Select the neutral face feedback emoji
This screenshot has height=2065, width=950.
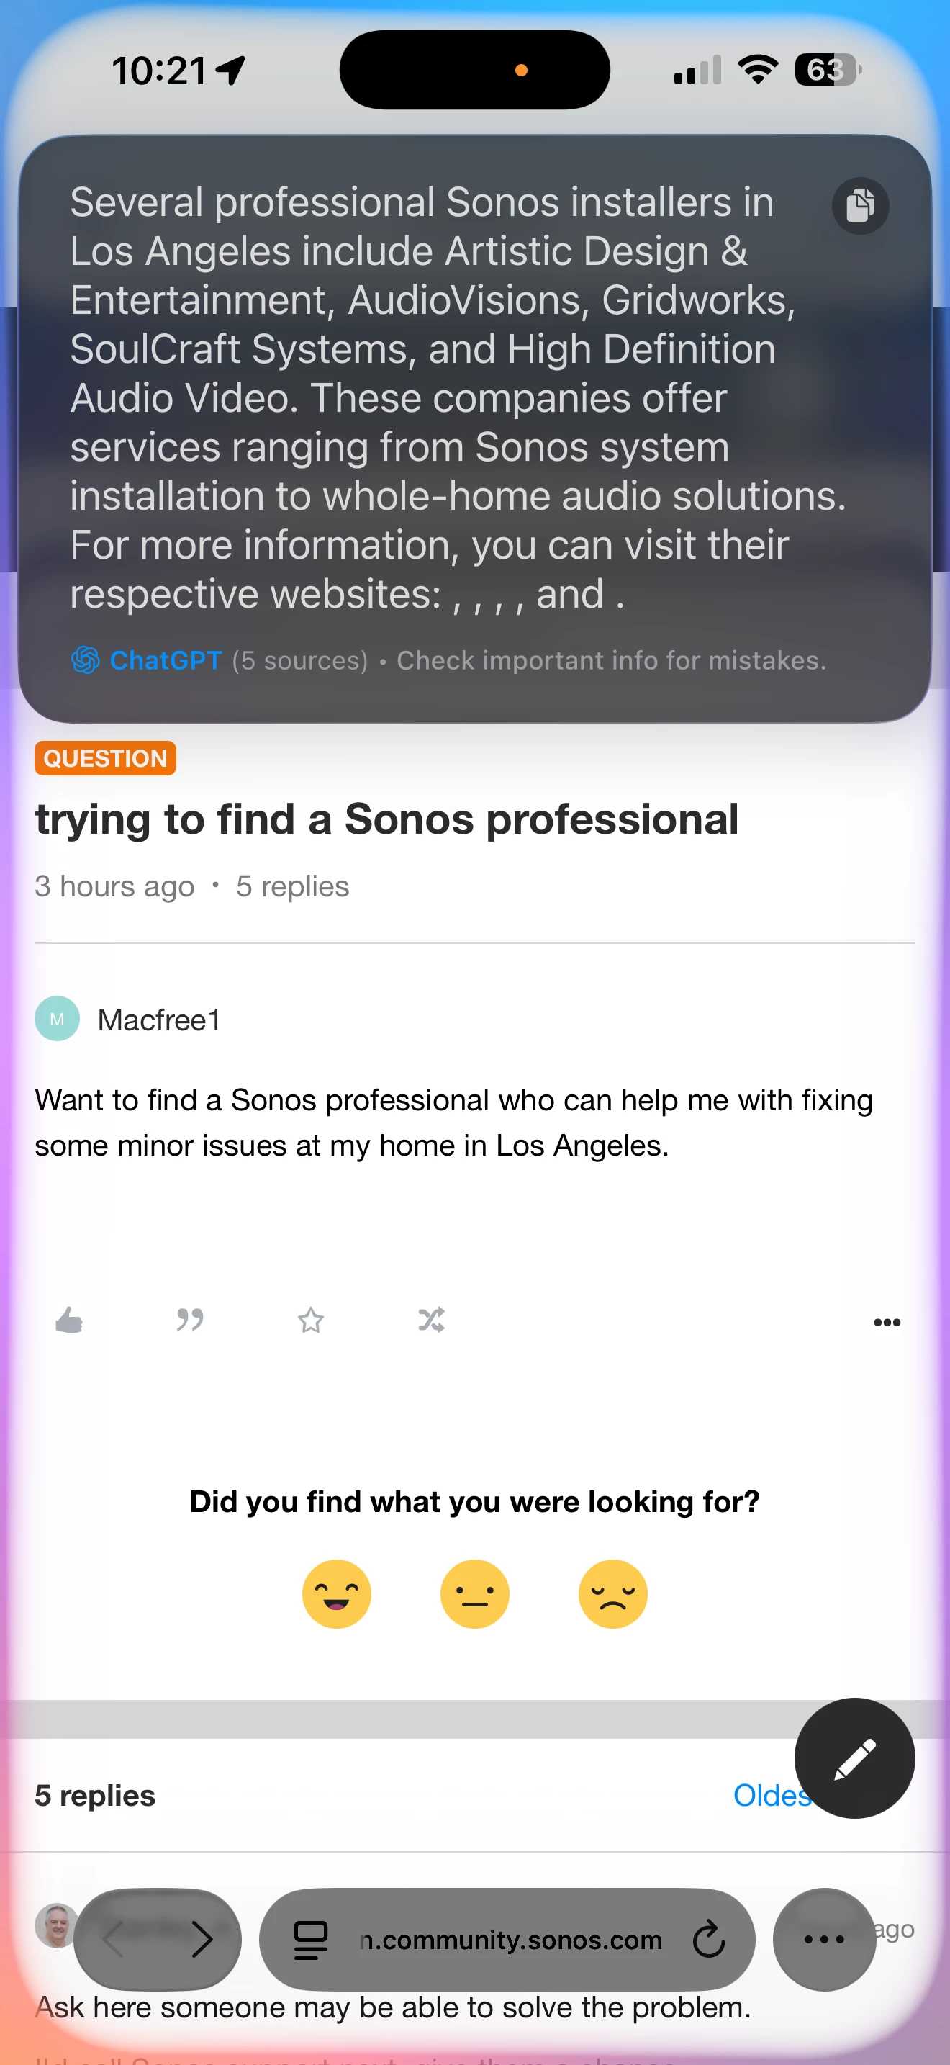(475, 1593)
